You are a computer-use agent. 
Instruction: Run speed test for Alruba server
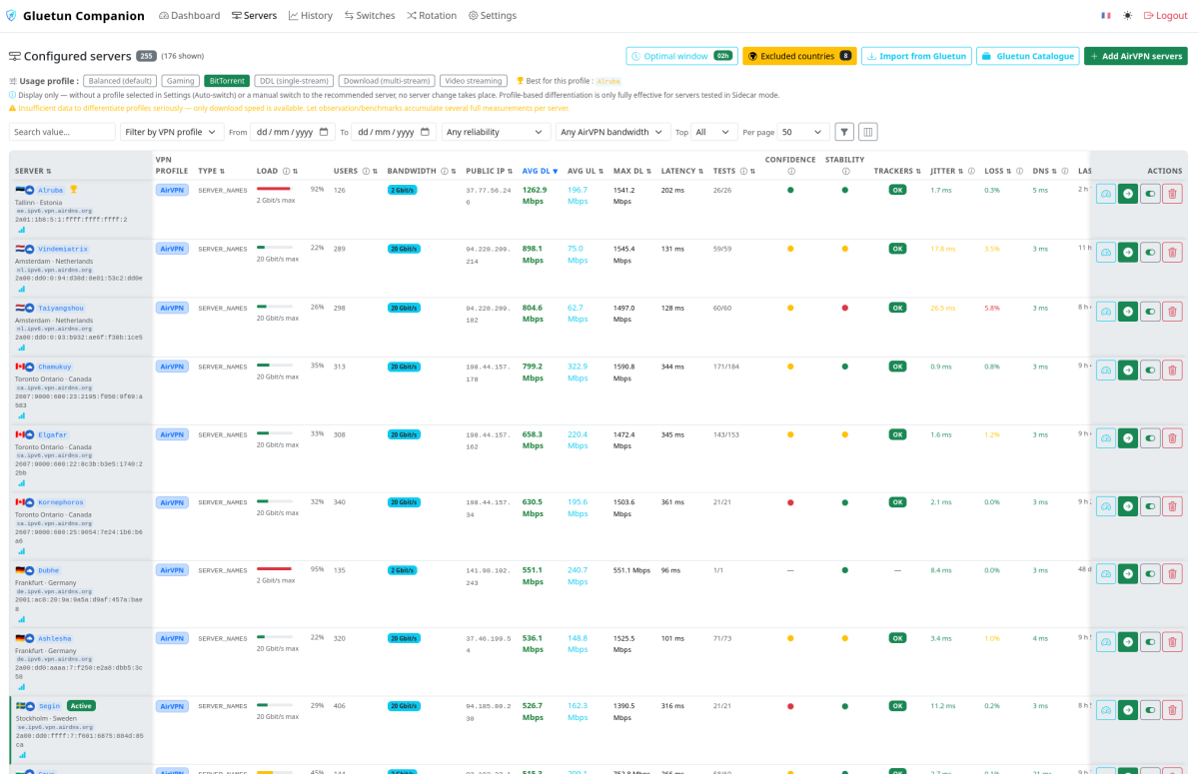(1106, 194)
